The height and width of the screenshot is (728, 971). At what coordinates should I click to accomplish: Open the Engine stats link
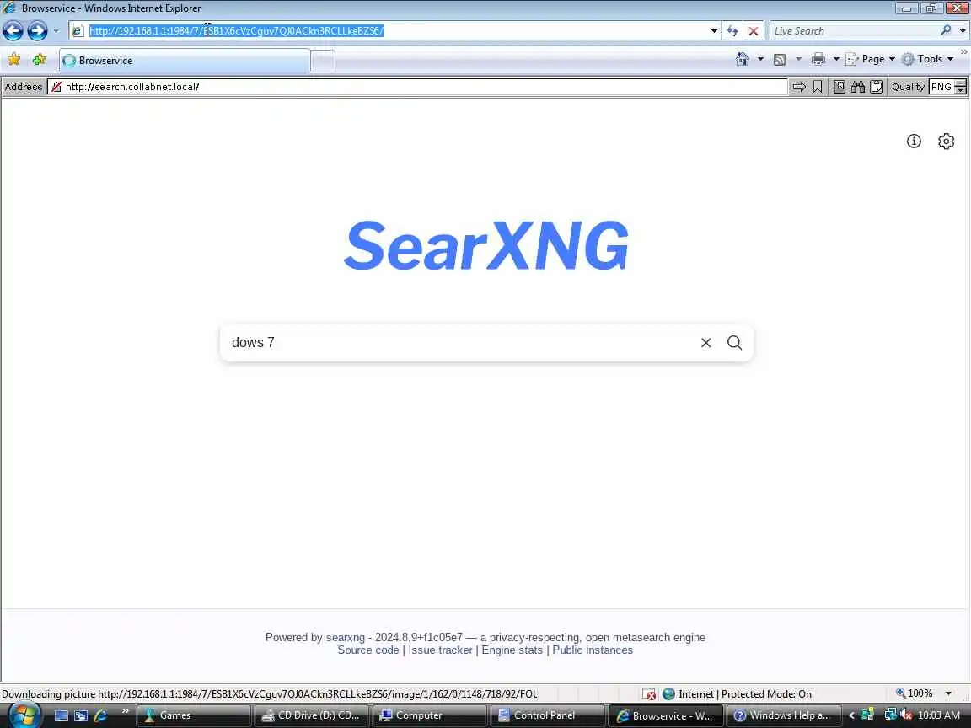[512, 650]
